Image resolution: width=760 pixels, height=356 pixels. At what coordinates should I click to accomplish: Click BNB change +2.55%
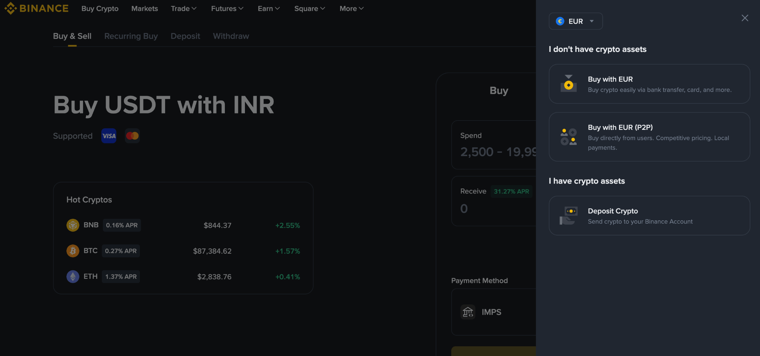(x=288, y=225)
